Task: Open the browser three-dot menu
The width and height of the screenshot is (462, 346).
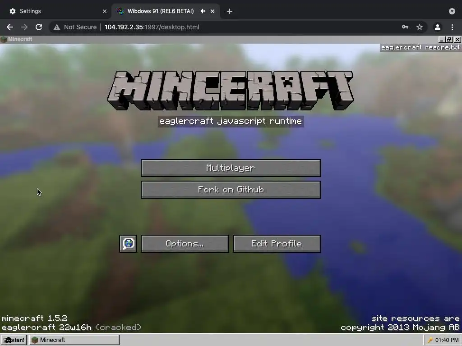Action: coord(452,27)
